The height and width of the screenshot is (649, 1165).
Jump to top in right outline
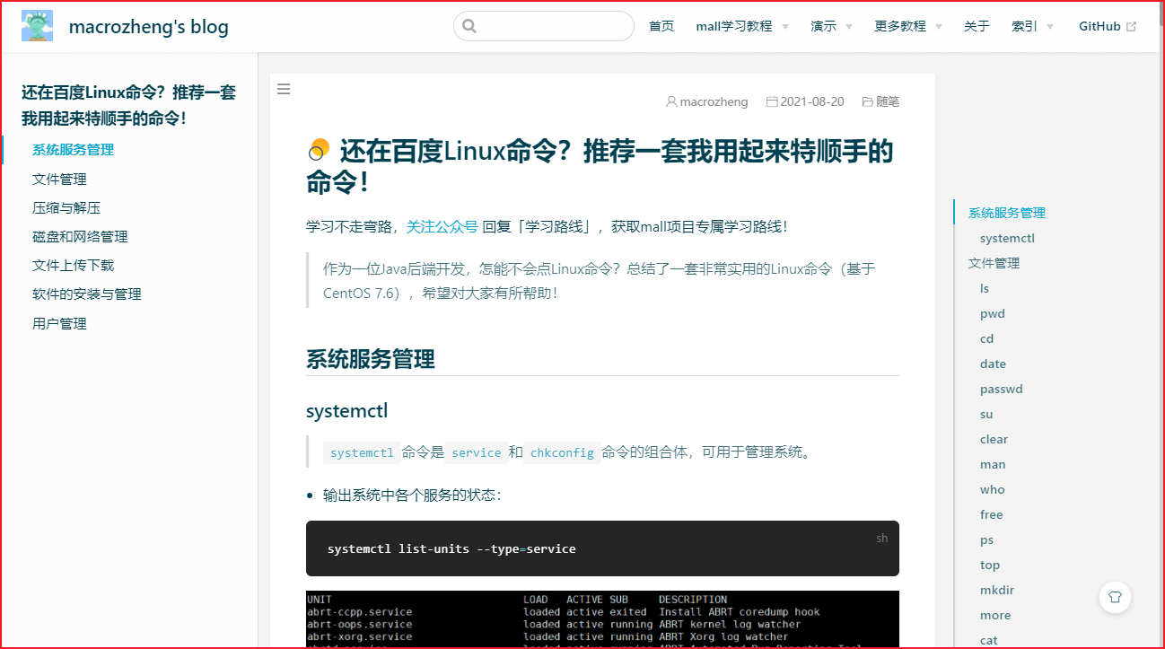coord(990,565)
